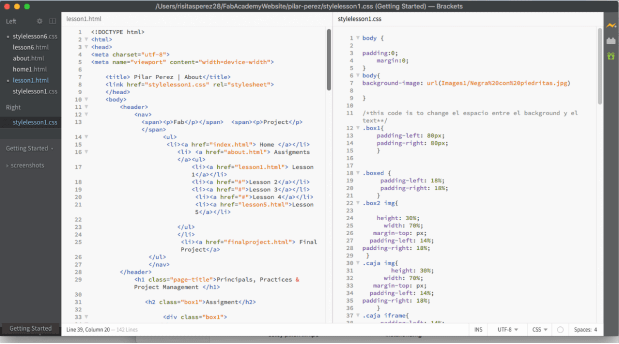Select stylelesson1.css under Left pane list

[35, 92]
